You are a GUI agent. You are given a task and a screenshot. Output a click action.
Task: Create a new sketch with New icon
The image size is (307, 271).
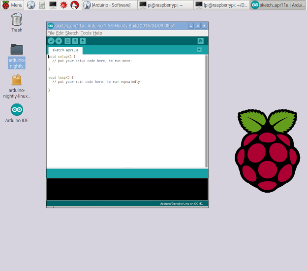[67, 41]
